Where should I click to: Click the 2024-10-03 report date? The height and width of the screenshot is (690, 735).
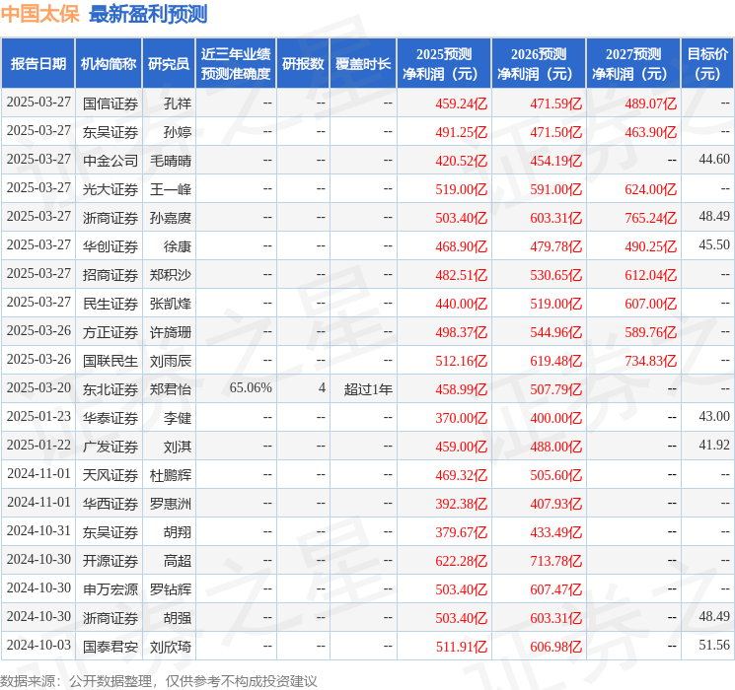tap(38, 645)
